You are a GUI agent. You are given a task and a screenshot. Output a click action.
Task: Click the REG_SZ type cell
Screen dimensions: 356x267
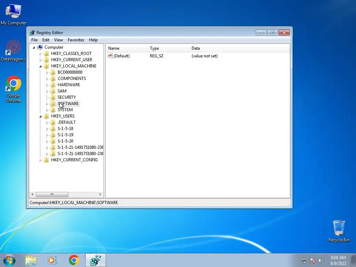pos(157,56)
